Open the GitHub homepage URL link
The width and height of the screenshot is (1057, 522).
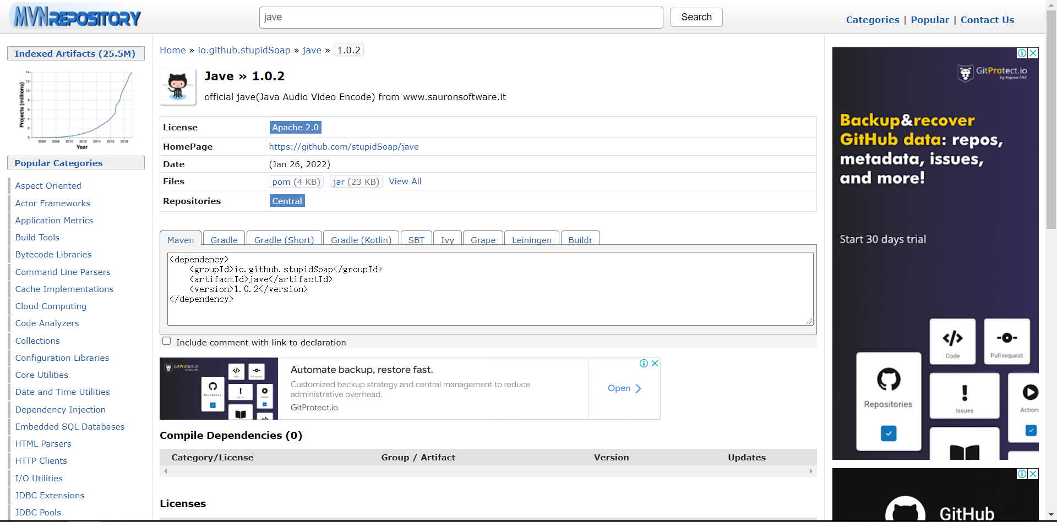[344, 147]
